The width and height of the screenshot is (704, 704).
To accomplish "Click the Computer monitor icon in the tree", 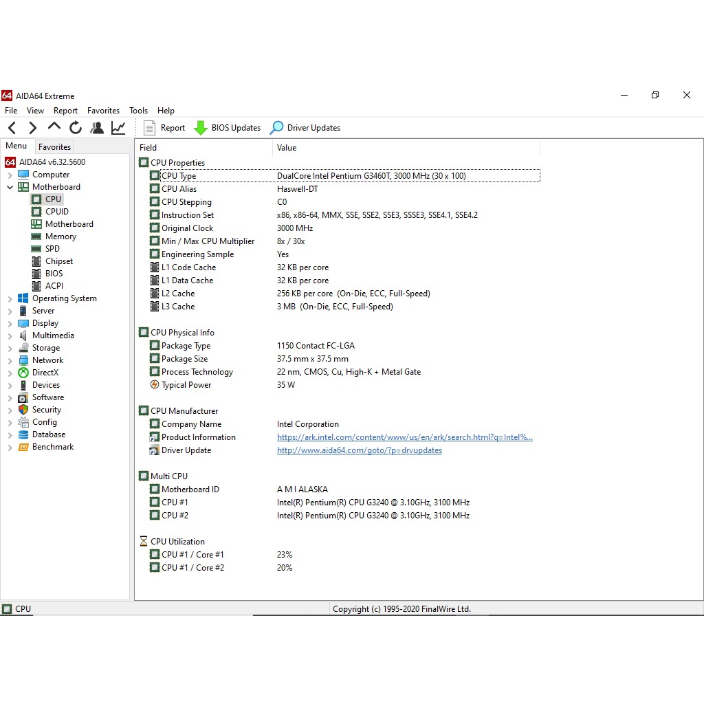I will pos(23,174).
